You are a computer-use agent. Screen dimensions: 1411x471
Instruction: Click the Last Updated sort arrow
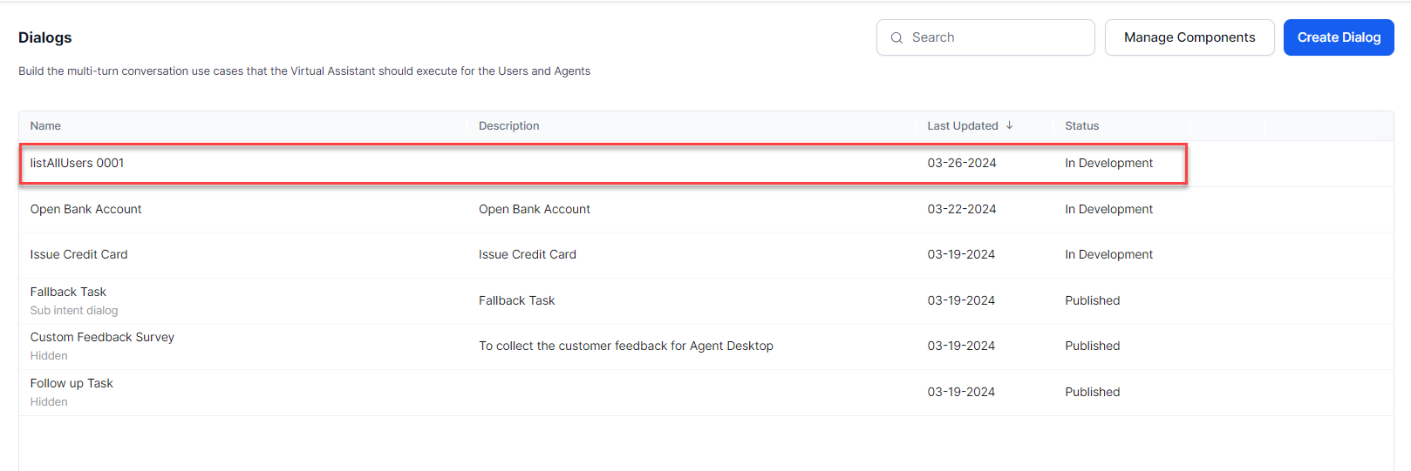click(x=1009, y=125)
